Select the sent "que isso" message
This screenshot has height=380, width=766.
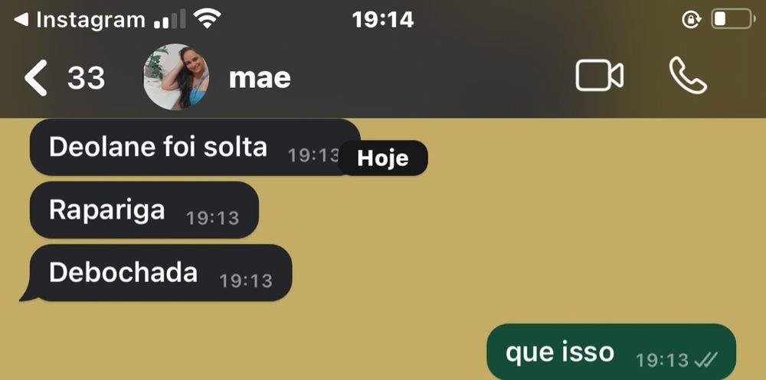(x=611, y=352)
